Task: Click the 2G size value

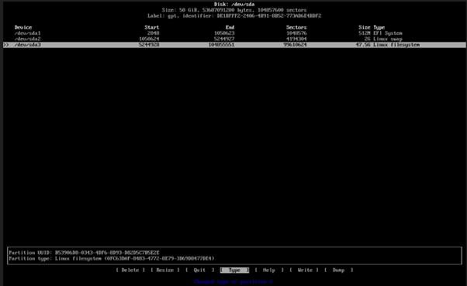Action: (x=367, y=39)
